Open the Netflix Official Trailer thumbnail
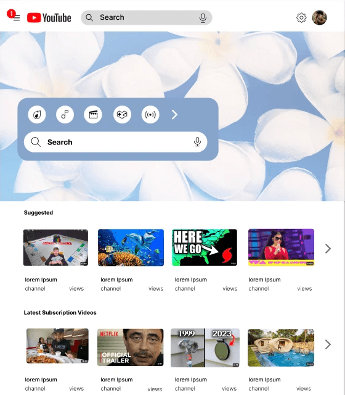The image size is (345, 395). click(130, 347)
